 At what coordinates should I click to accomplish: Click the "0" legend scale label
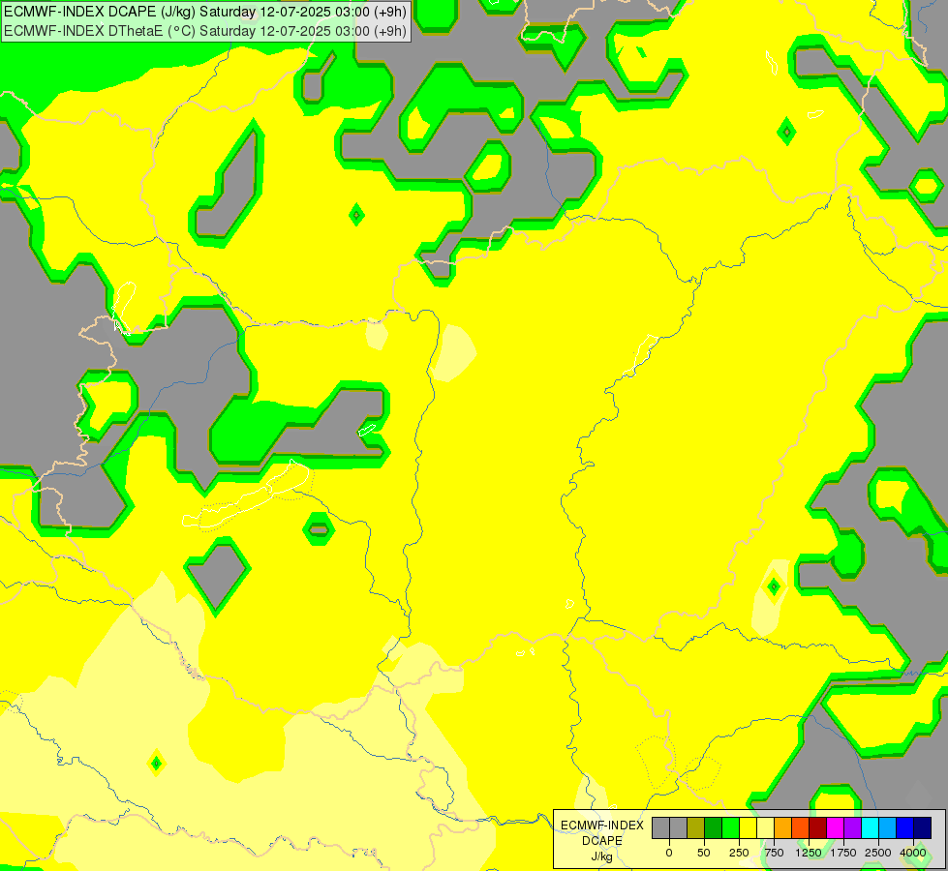pos(669,853)
